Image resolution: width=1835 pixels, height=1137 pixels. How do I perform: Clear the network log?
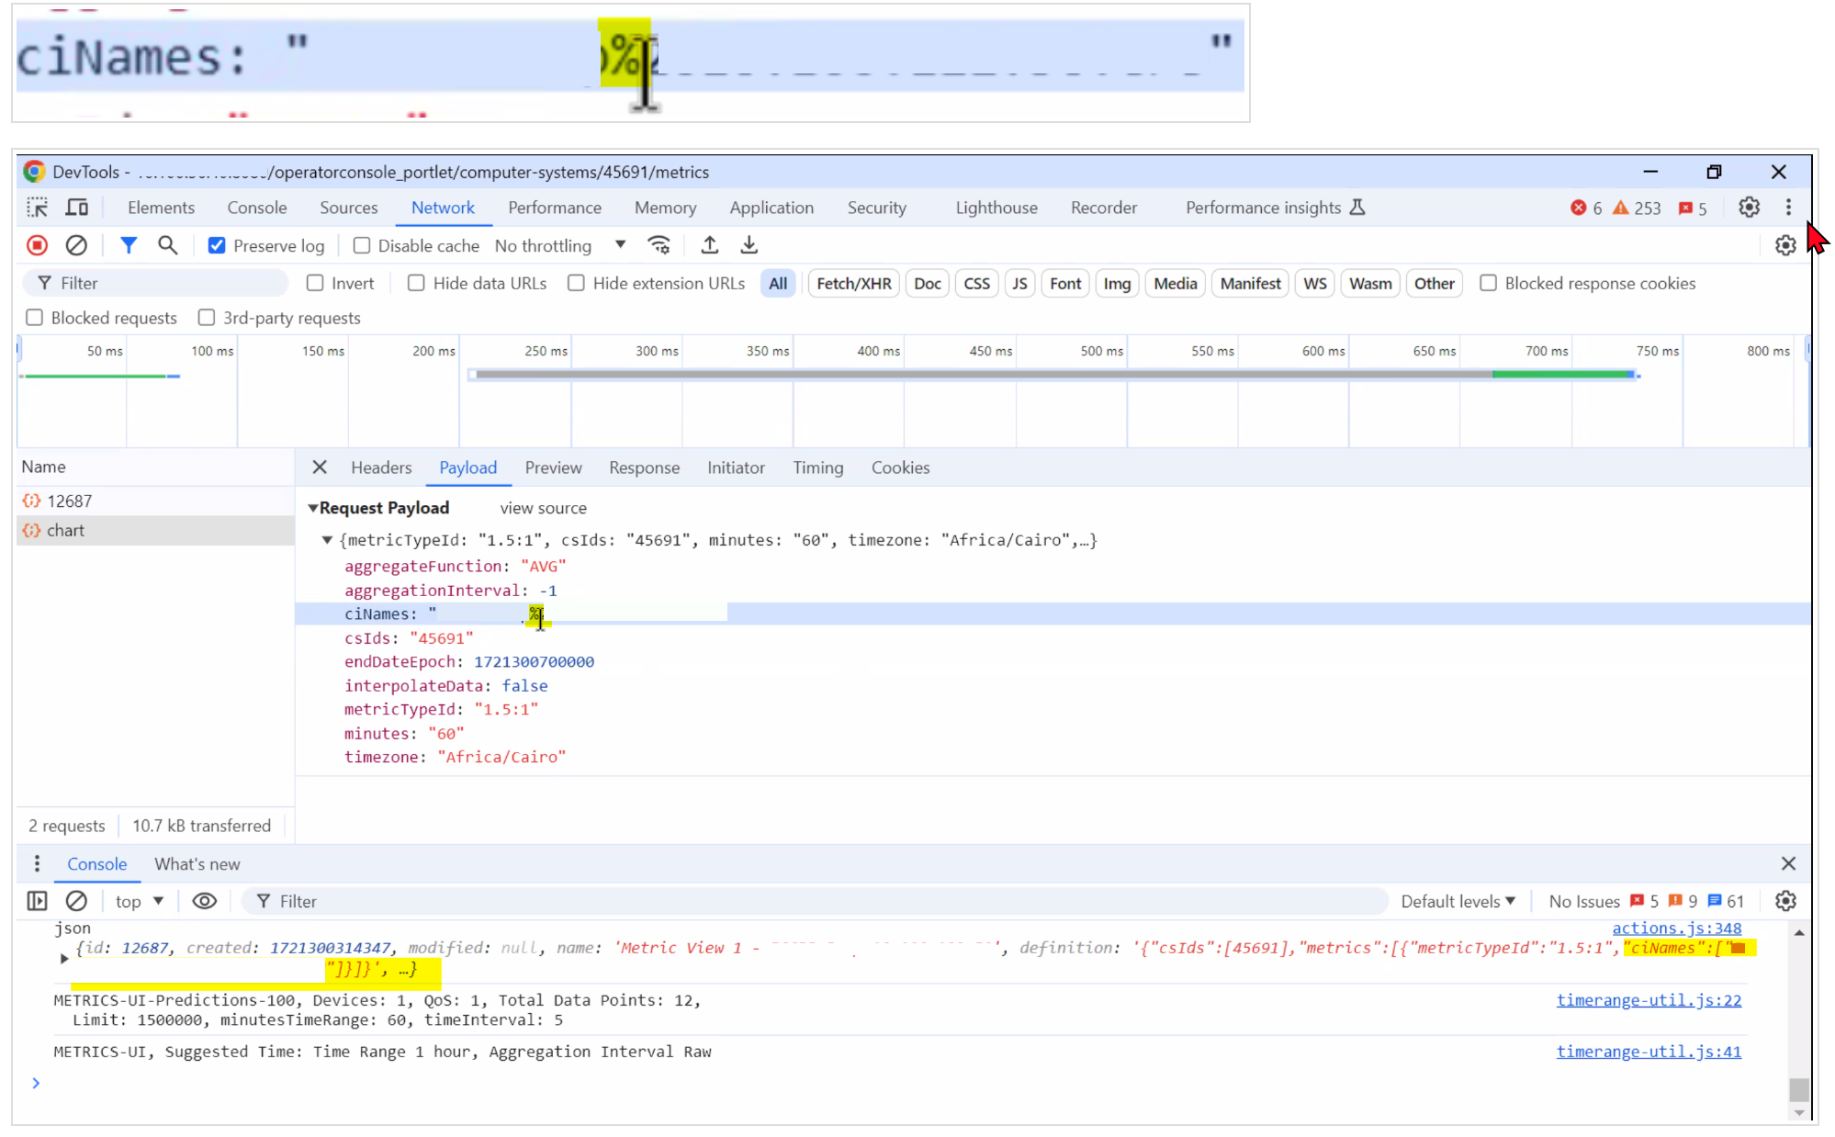pos(76,245)
